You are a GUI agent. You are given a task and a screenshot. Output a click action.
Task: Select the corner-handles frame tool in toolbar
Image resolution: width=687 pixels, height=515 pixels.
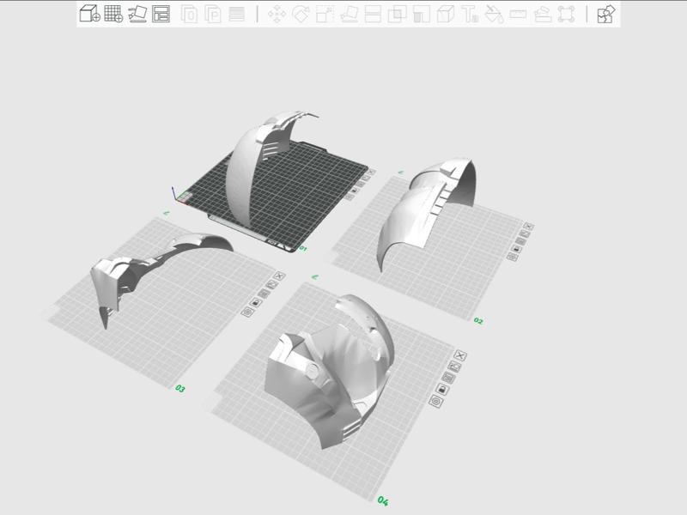coord(566,14)
